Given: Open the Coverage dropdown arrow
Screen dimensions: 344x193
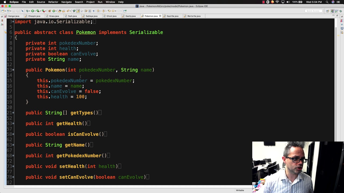Looking at the screenshot, I should coord(40,11).
